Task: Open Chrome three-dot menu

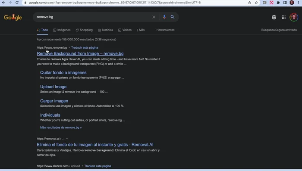Action: 299,3
